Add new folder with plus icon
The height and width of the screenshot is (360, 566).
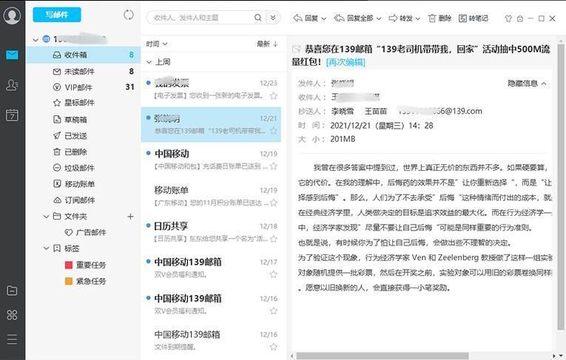[130, 217]
